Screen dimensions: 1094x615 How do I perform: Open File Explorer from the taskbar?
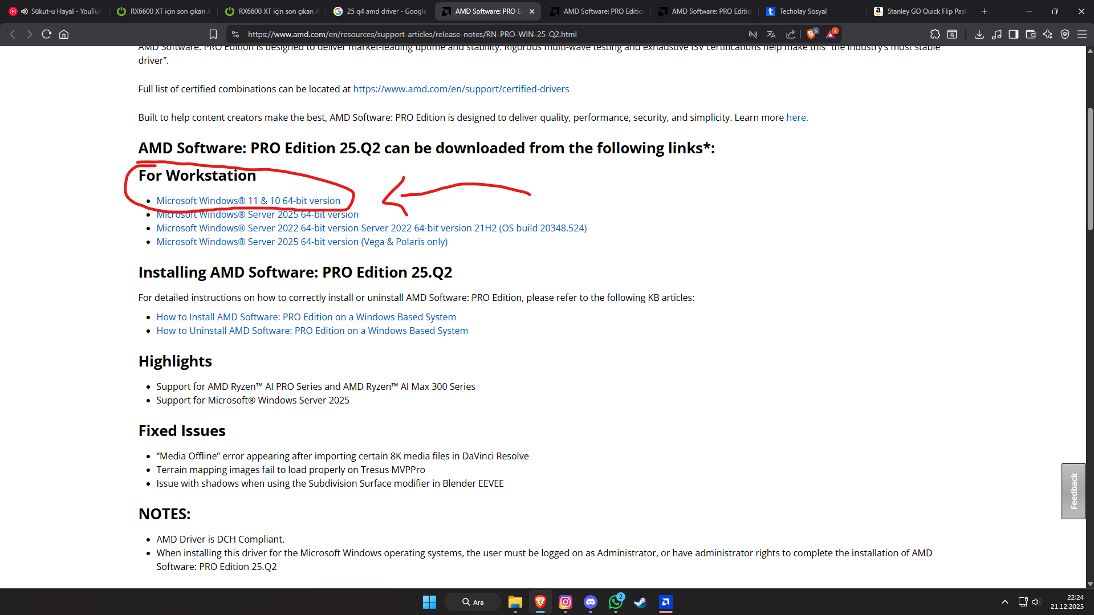tap(515, 602)
